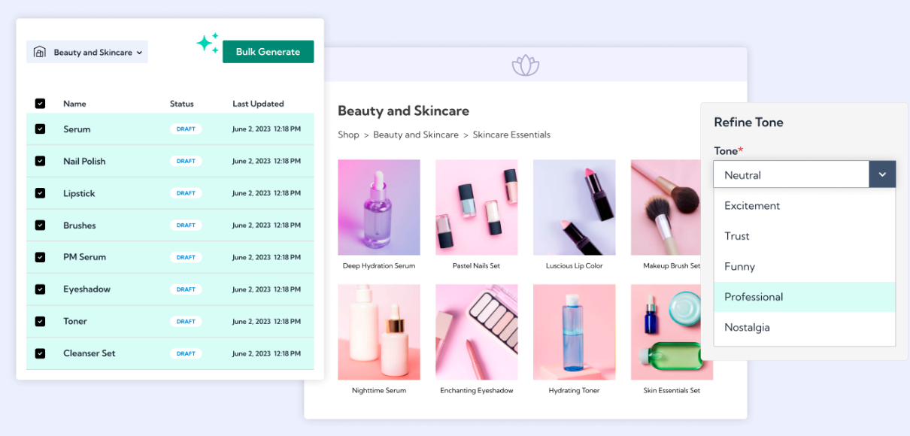Click the Serum product name
Screen dimensions: 910x436
(x=77, y=129)
